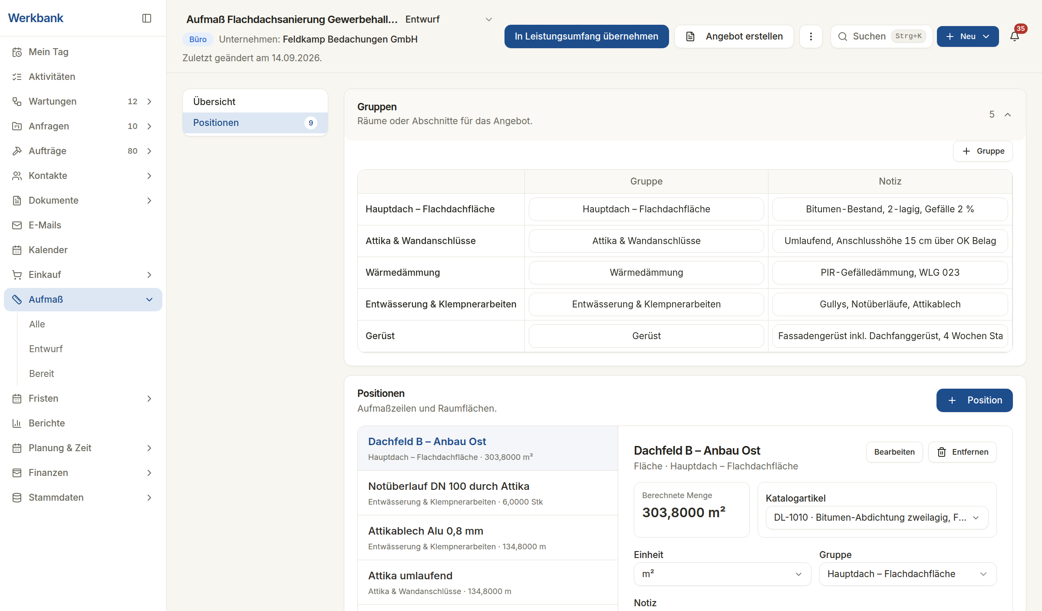The width and height of the screenshot is (1042, 611).
Task: Edit Attika & Wandanschlüsse group name field
Action: [646, 241]
